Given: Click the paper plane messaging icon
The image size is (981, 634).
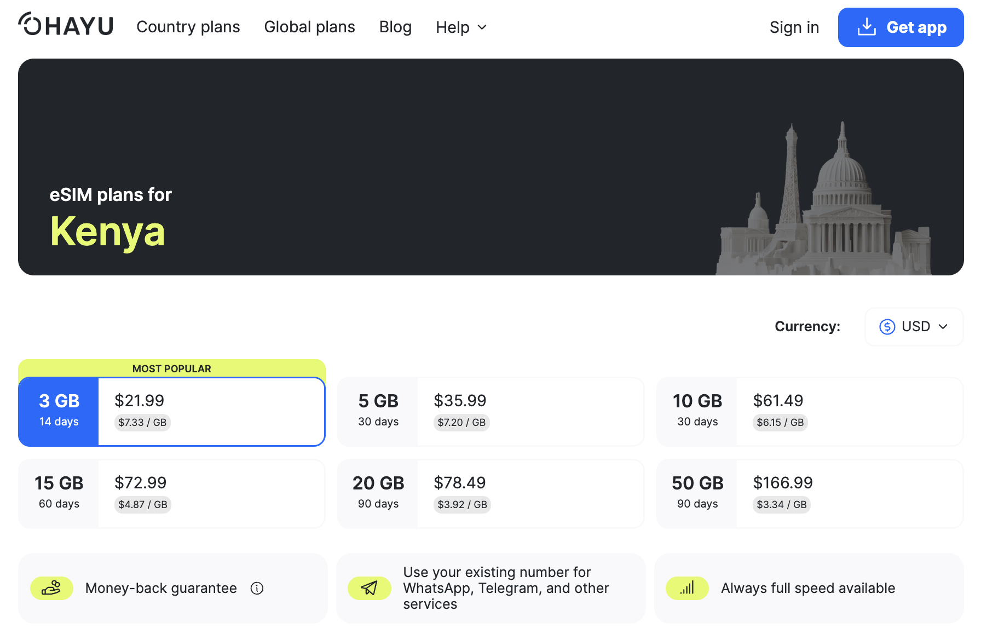Looking at the screenshot, I should [370, 588].
